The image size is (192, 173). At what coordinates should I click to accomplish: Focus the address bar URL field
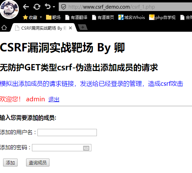point(125,7)
